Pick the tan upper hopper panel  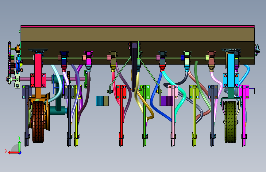pos(137,35)
